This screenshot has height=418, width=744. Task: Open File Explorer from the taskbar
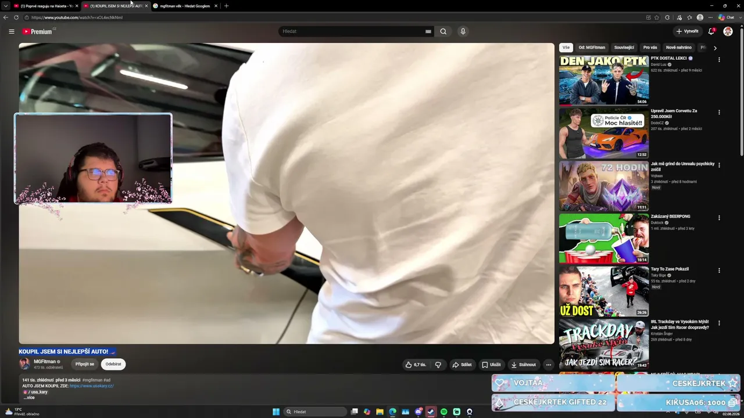point(380,412)
